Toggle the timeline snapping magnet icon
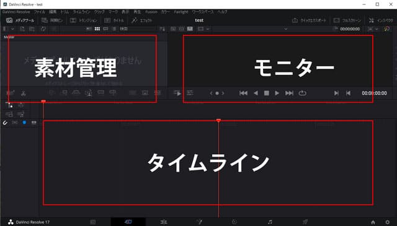This screenshot has width=397, height=226. (x=5, y=123)
